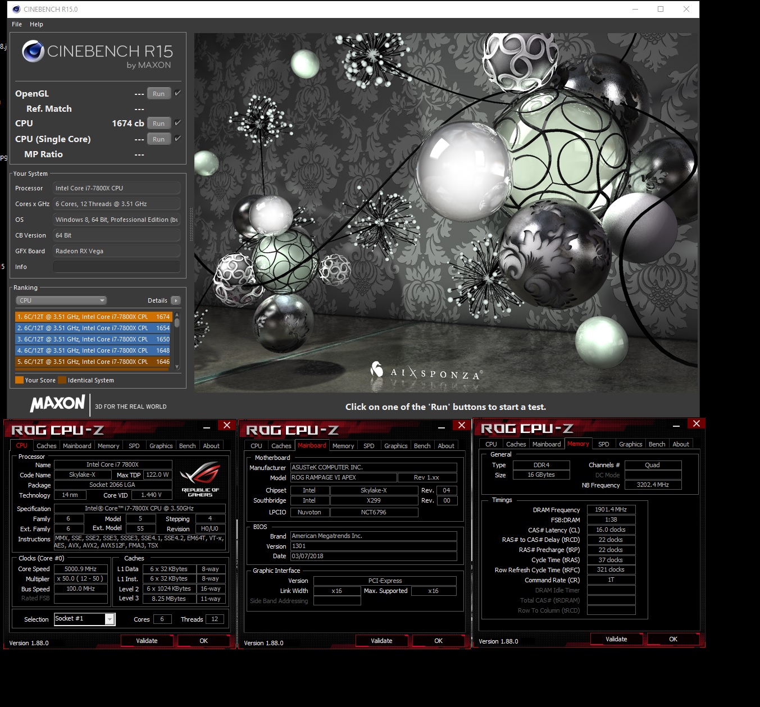Click the ROG RAMPAGE VI APEX model field
This screenshot has width=760, height=707.
tap(343, 478)
